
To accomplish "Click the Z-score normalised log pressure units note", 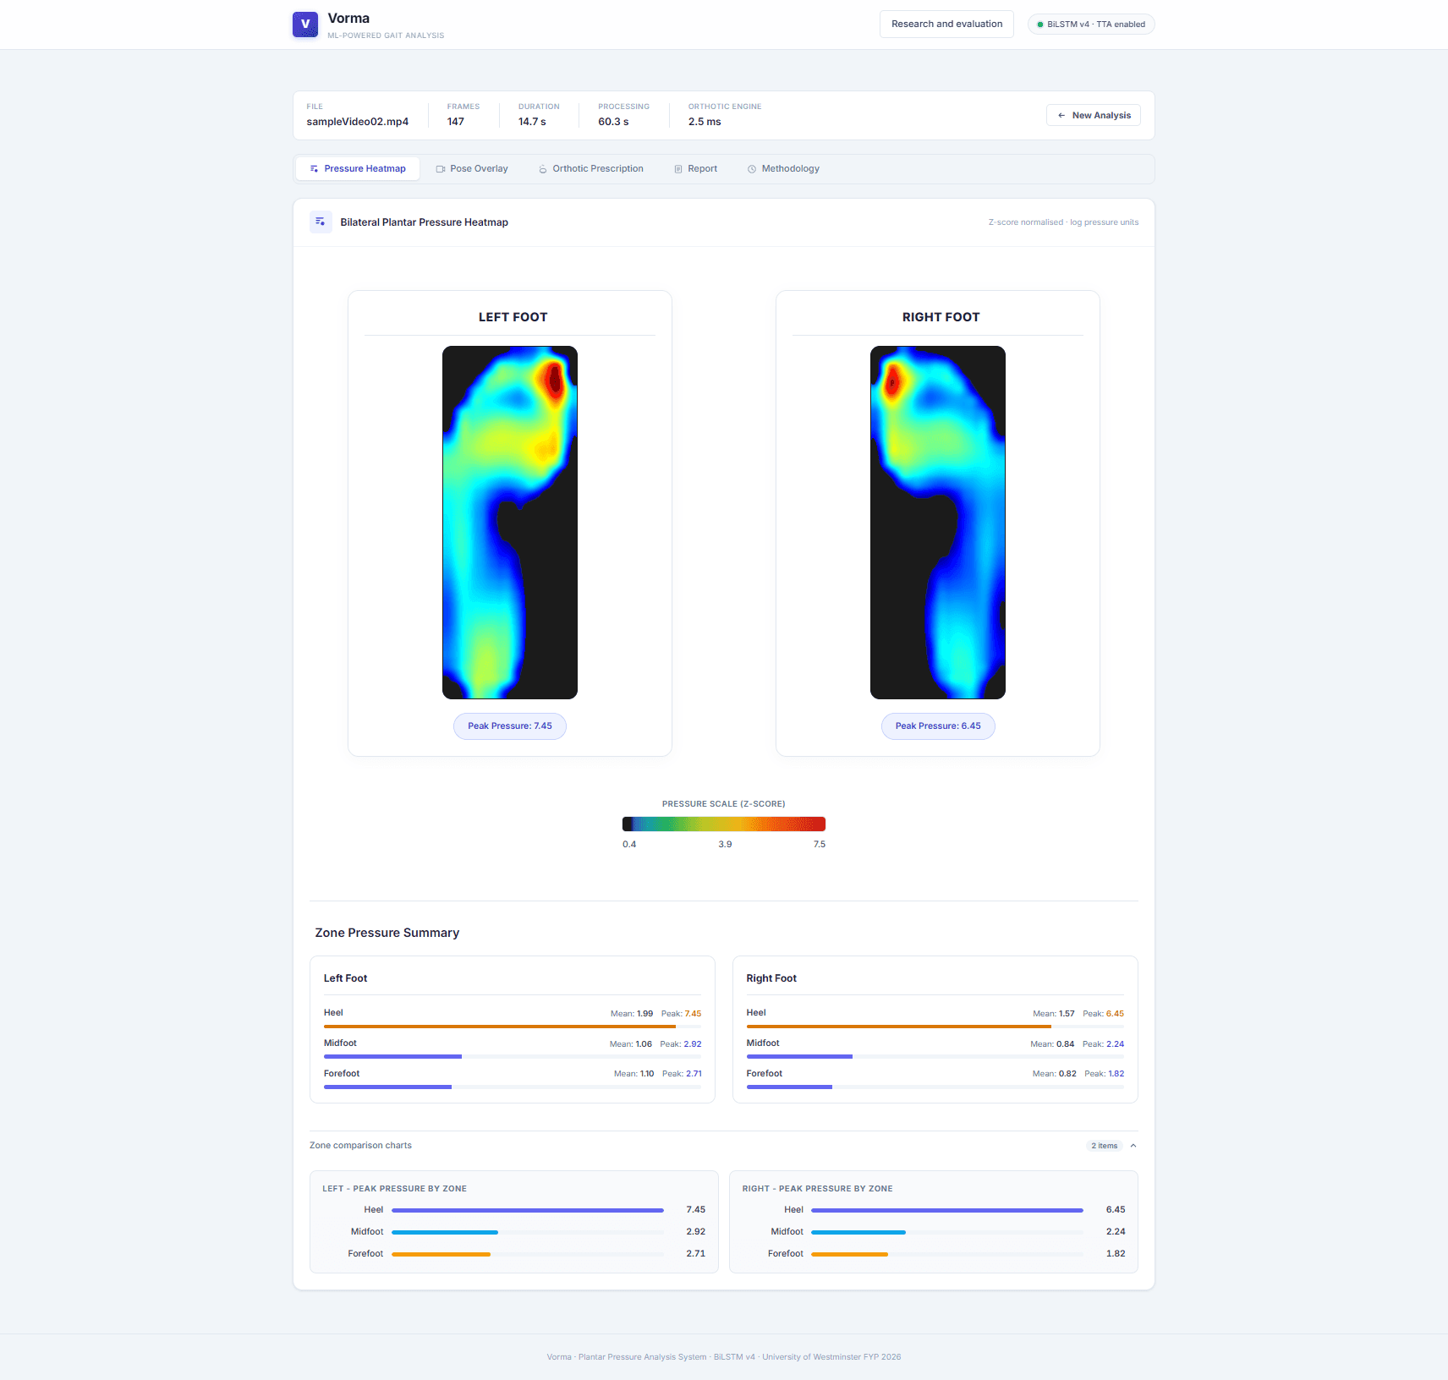I will 1063,222.
